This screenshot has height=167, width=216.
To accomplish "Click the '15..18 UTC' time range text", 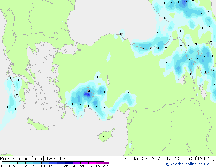I will pos(179,159).
